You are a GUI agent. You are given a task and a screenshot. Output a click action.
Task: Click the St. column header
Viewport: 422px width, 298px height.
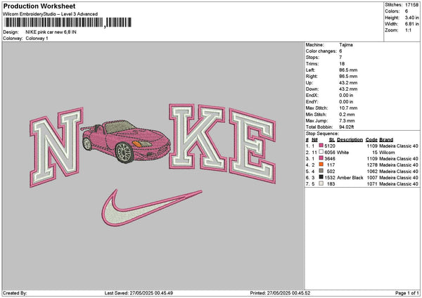click(332, 139)
